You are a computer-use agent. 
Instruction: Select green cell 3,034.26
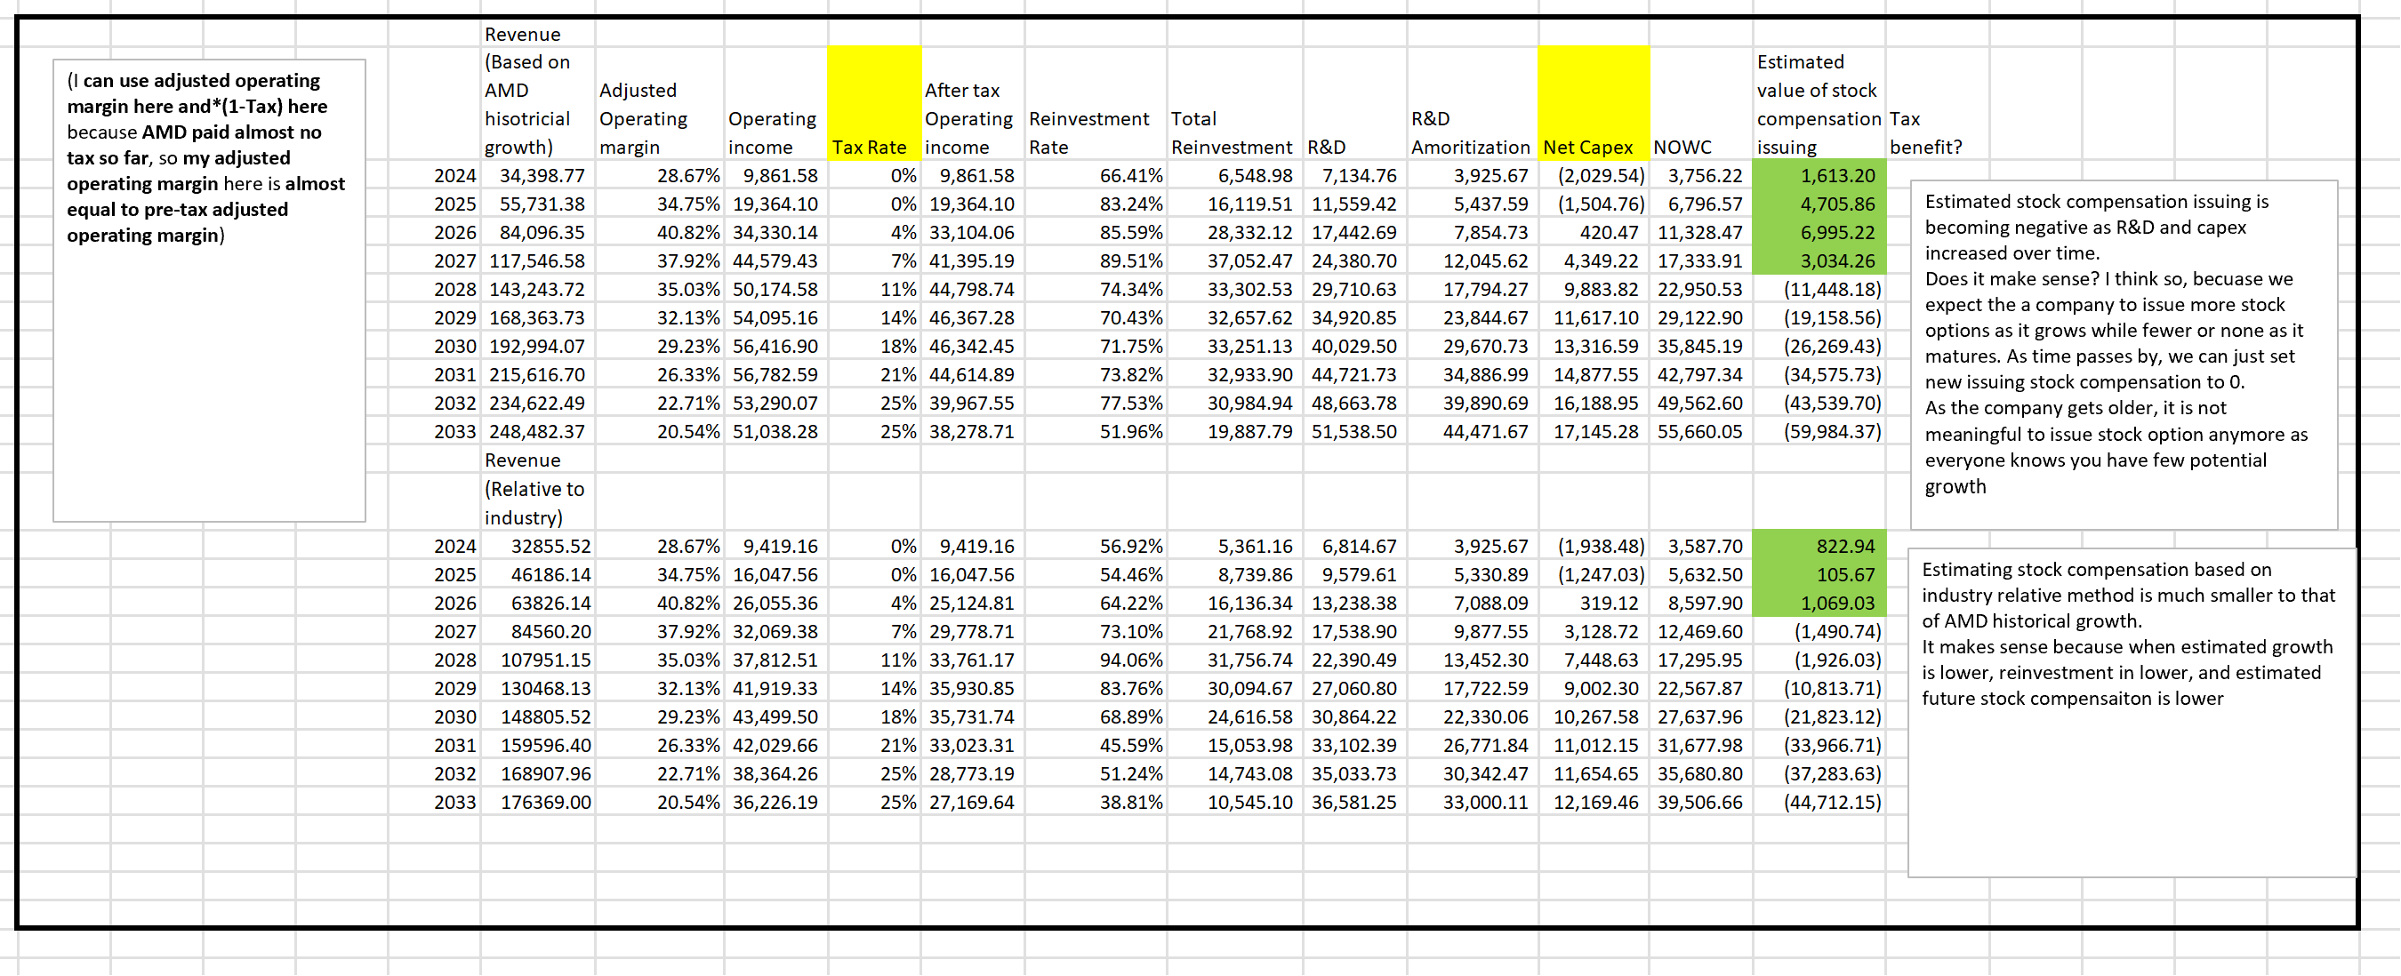1819,260
